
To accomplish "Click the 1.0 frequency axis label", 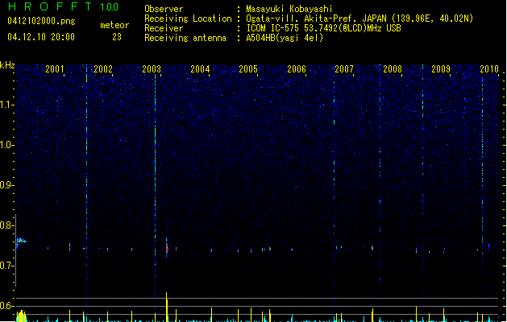I will click(x=7, y=145).
